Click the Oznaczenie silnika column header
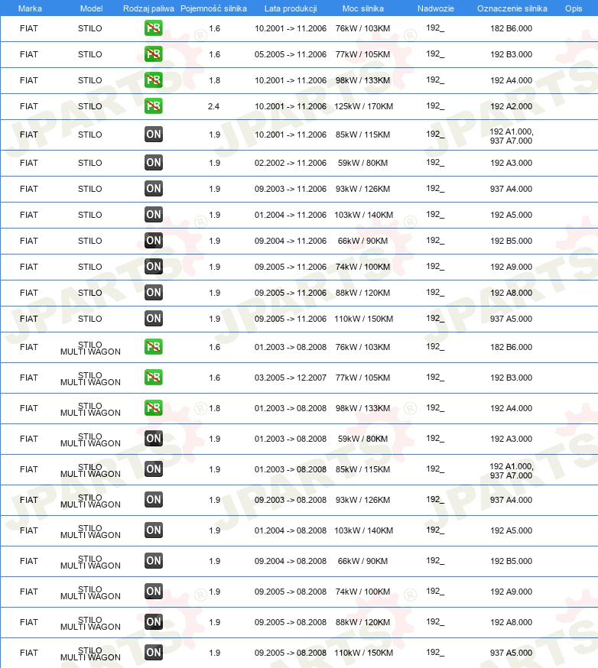This screenshot has width=598, height=668. 512,8
